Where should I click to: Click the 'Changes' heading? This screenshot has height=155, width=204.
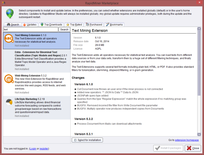pyautogui.click(x=78, y=78)
